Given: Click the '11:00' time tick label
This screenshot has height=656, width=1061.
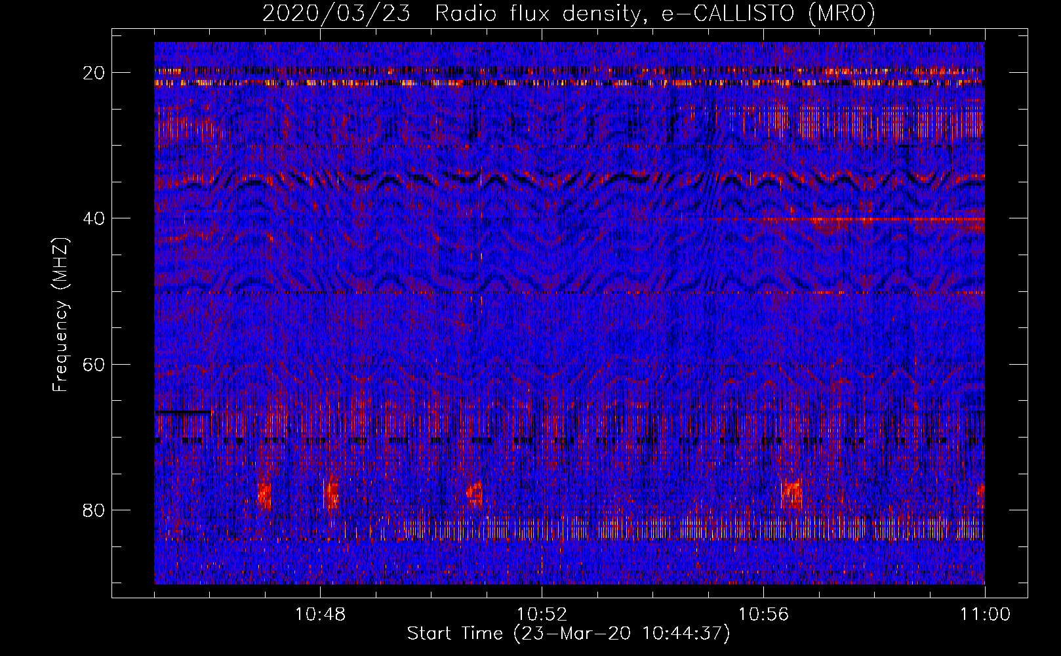Looking at the screenshot, I should pyautogui.click(x=985, y=615).
